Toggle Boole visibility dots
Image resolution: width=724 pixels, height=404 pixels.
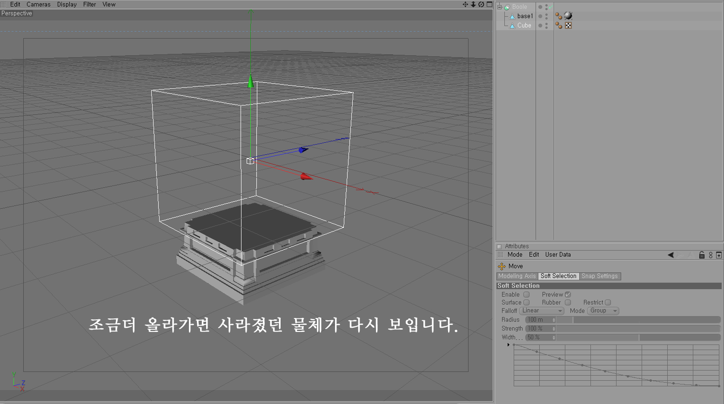(546, 7)
